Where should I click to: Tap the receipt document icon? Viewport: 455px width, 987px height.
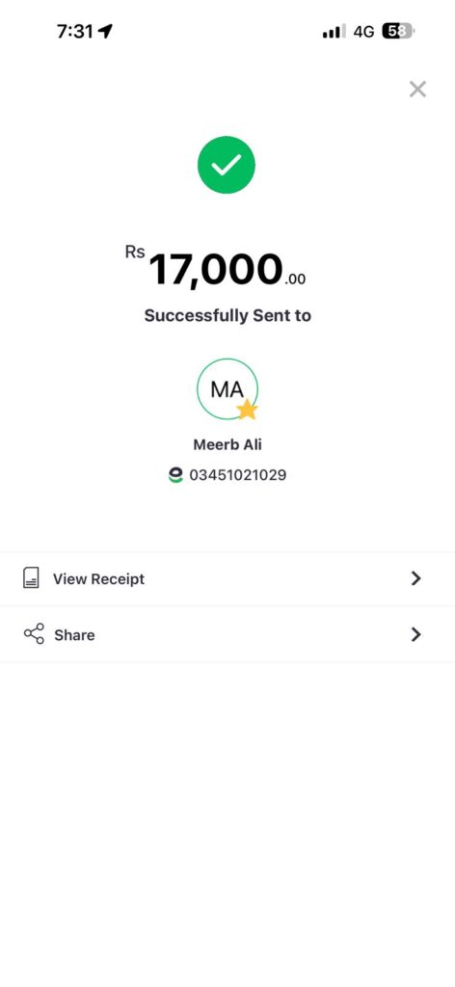coord(31,578)
